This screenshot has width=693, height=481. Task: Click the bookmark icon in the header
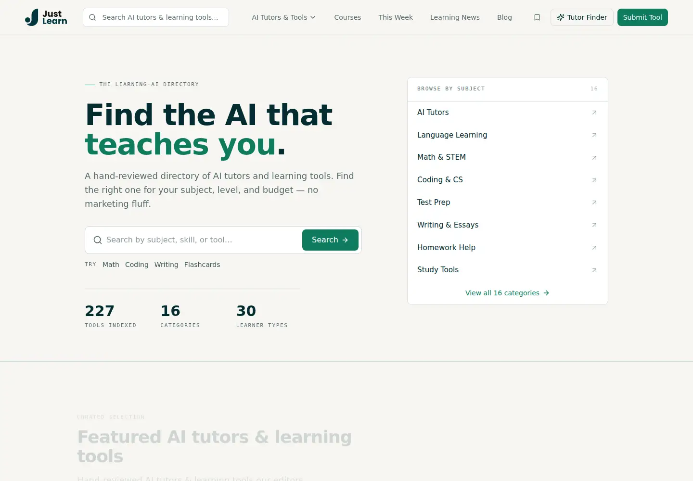pos(537,17)
